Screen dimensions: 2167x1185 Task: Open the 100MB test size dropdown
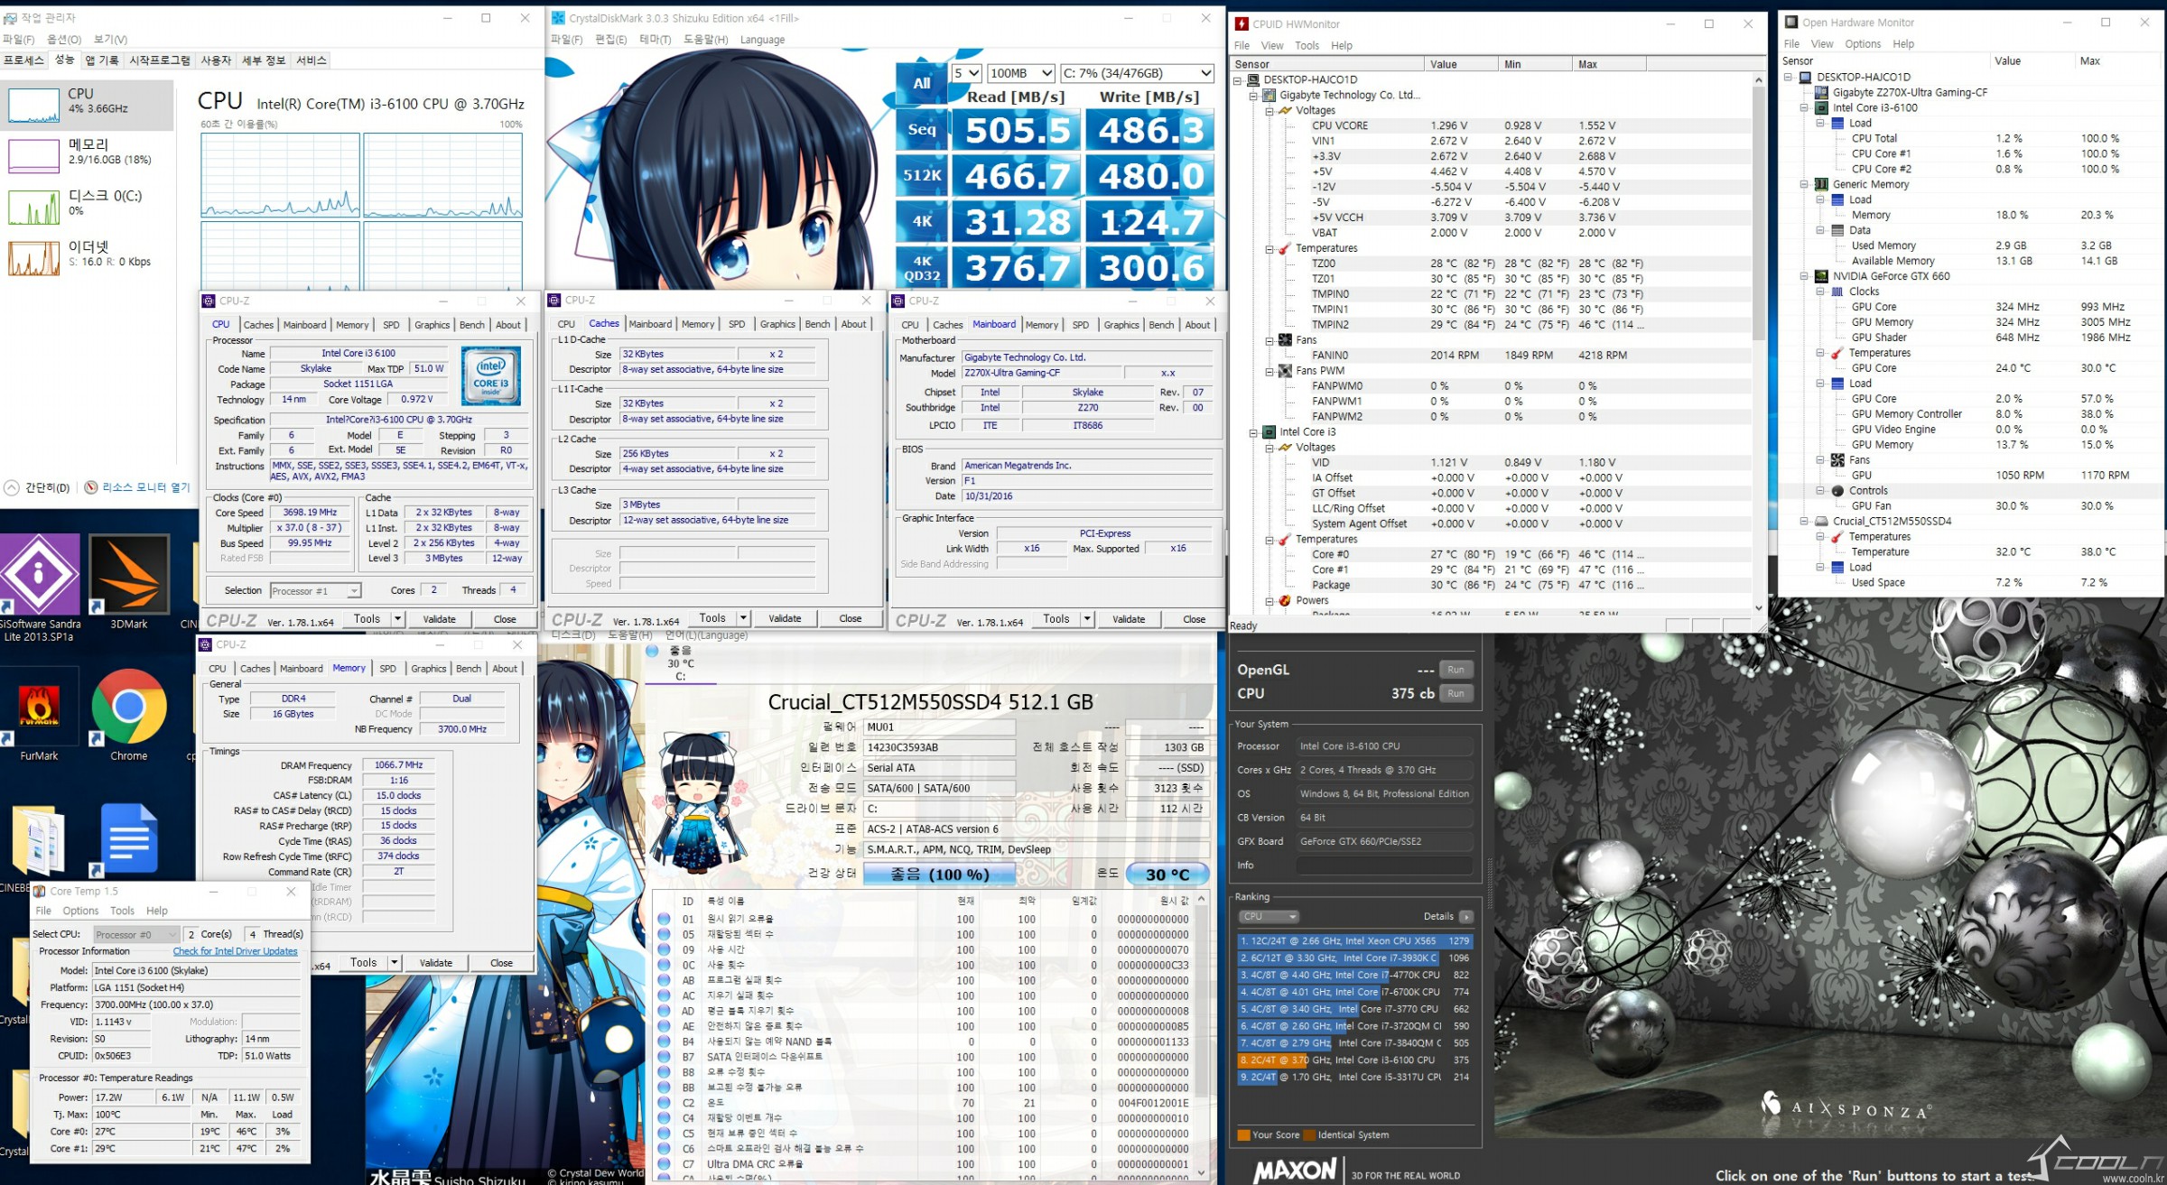[x=1021, y=73]
